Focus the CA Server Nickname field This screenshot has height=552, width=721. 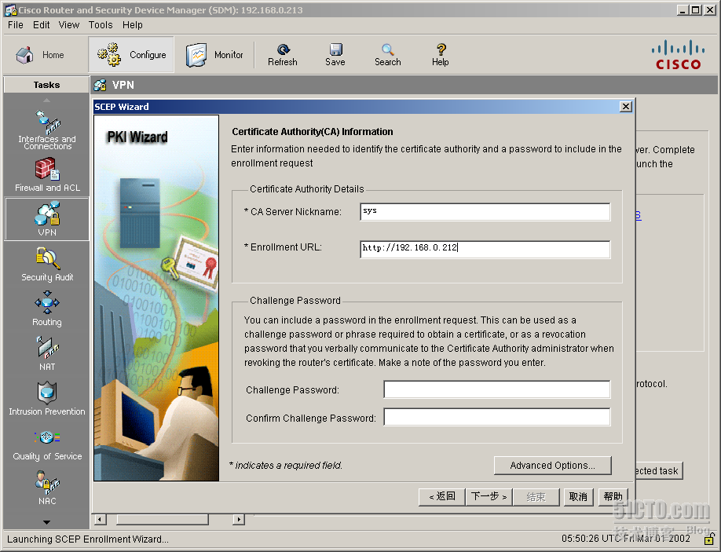click(x=485, y=212)
